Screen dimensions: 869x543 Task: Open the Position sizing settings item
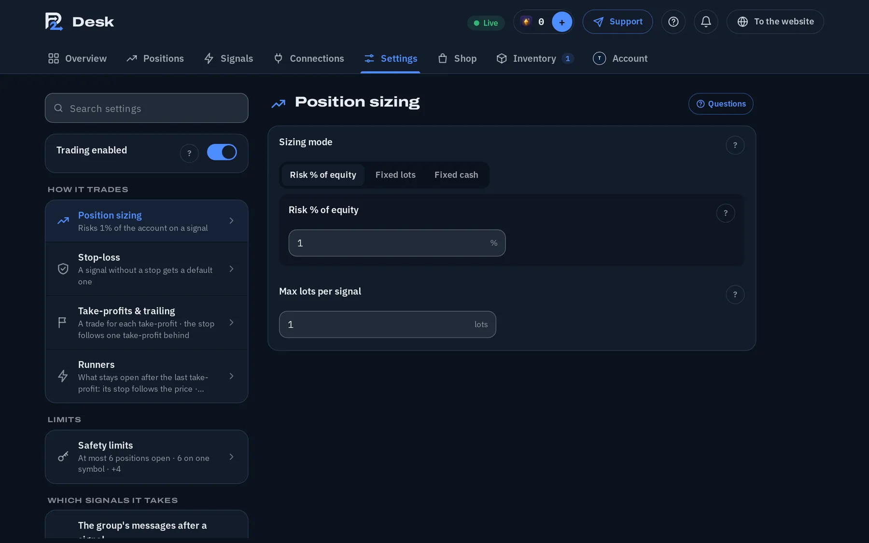coord(147,221)
